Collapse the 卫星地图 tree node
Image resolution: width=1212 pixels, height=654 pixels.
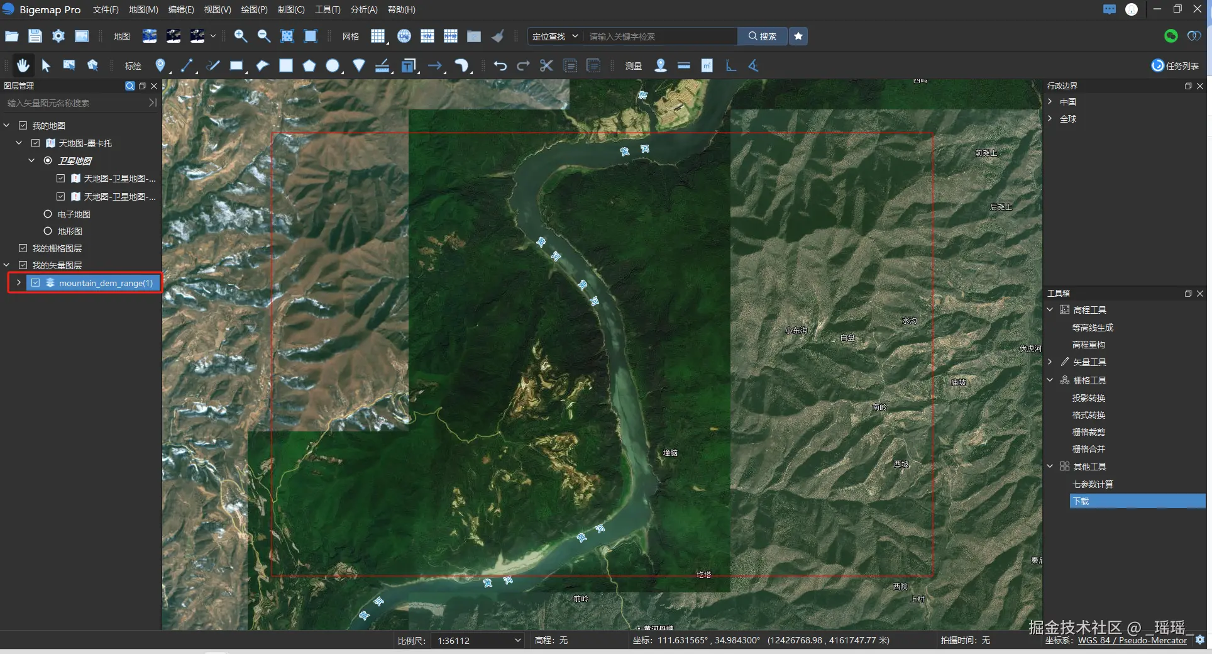(31, 161)
